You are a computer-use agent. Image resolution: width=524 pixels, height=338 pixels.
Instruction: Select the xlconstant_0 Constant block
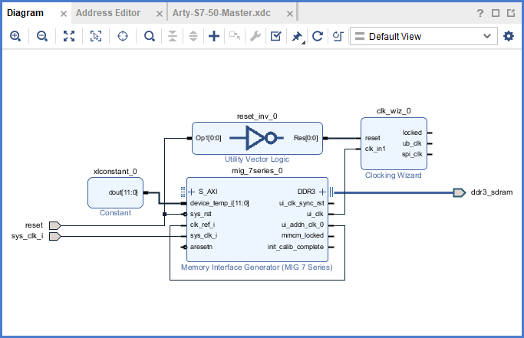coord(115,192)
